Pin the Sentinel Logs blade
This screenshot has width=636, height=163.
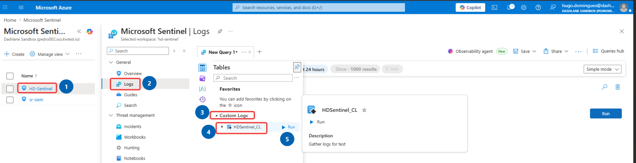[220, 31]
